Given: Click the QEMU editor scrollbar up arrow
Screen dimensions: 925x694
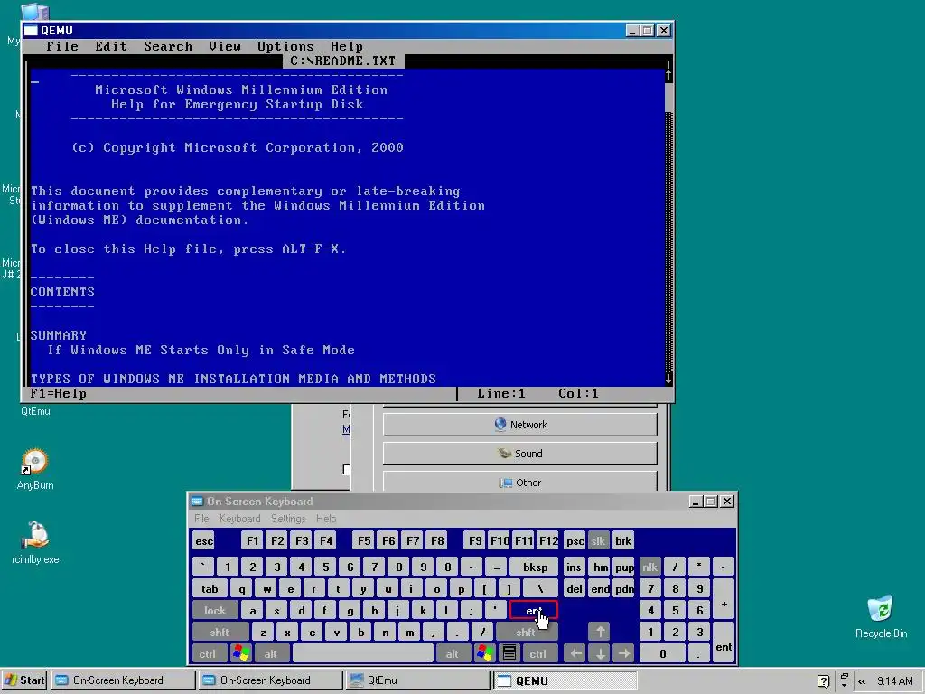Looking at the screenshot, I should pos(668,76).
